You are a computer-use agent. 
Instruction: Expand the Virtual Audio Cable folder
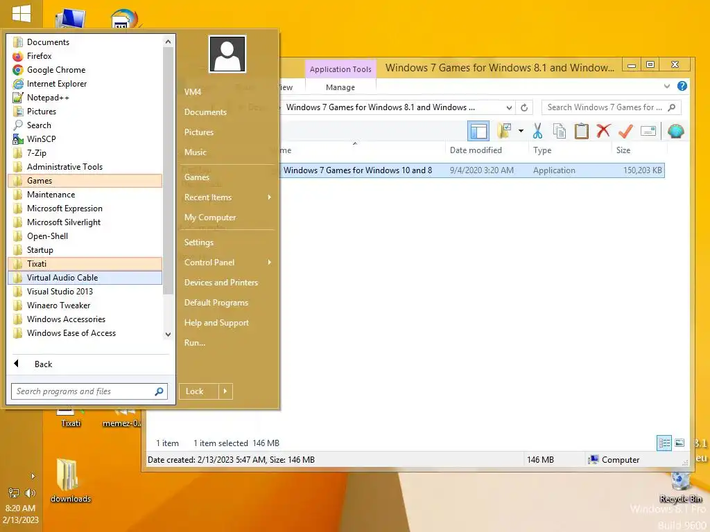pos(85,278)
